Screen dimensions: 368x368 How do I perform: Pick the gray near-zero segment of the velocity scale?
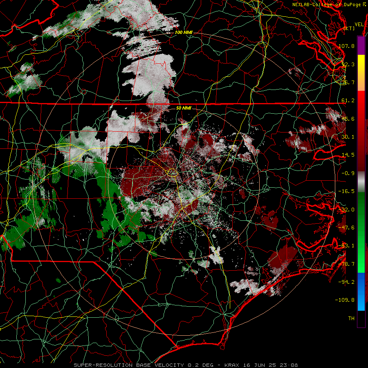click(x=361, y=182)
